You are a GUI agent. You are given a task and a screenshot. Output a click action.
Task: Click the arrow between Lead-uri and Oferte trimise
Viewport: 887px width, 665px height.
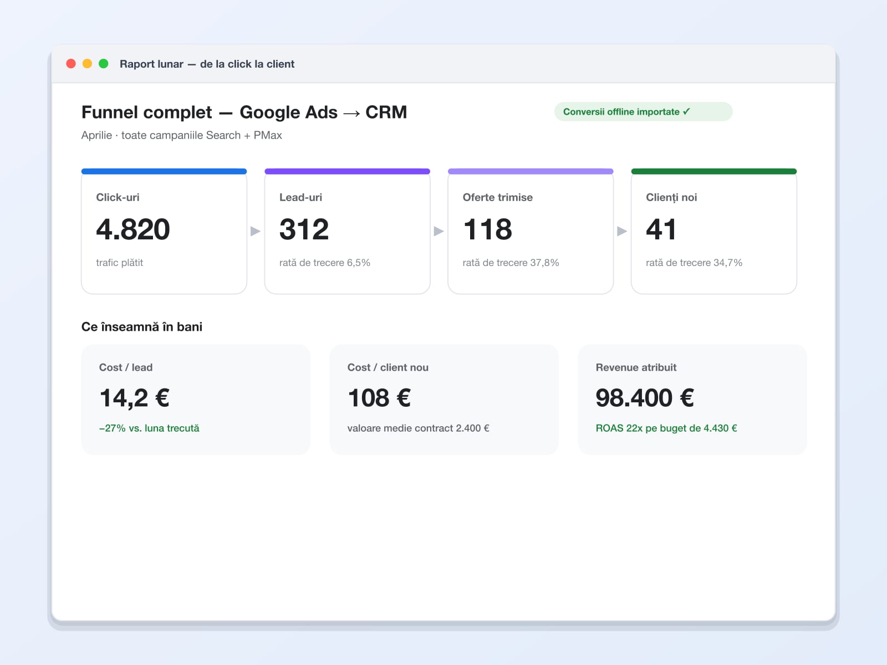click(439, 231)
